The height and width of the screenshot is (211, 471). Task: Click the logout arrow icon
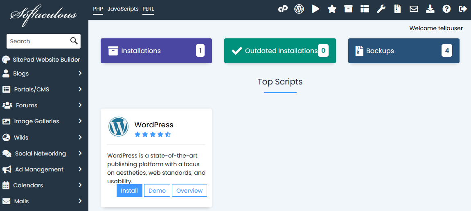(x=463, y=9)
